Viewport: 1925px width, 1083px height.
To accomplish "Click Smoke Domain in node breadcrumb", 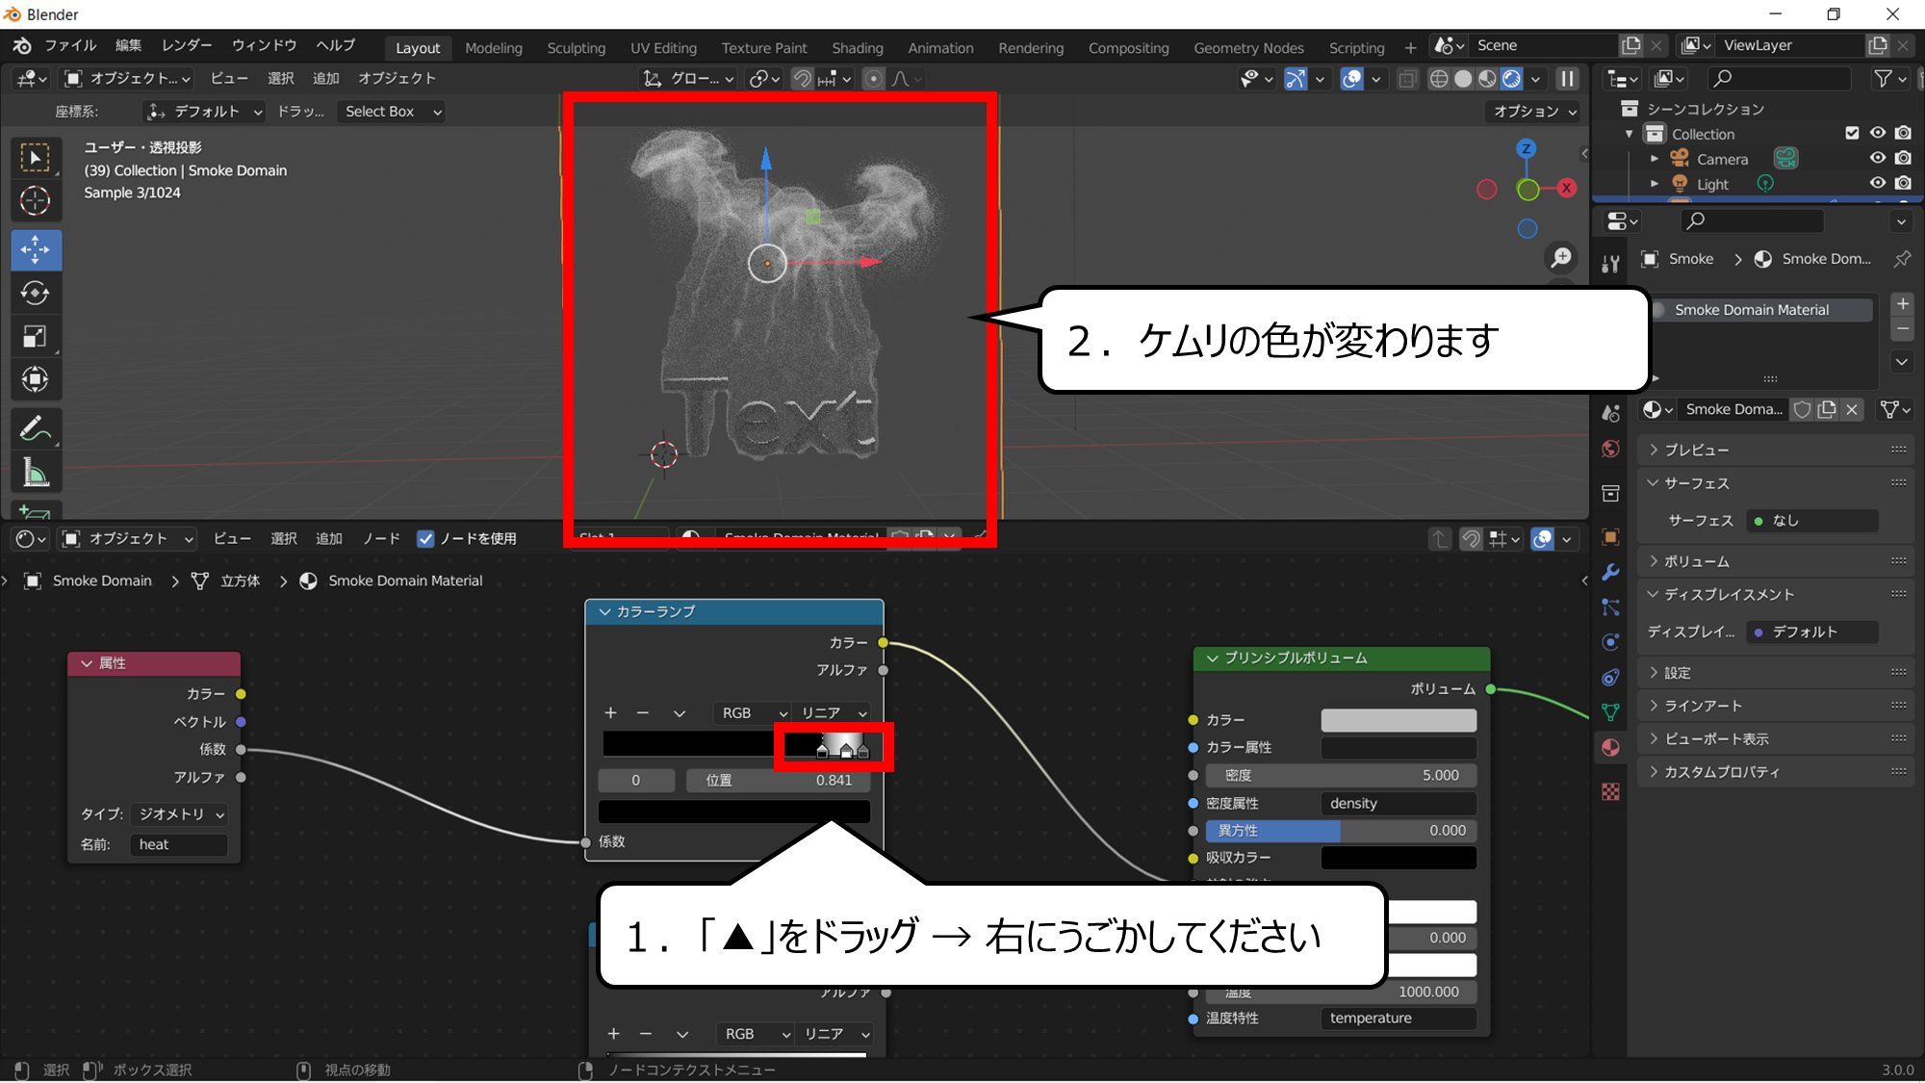I will coord(101,581).
